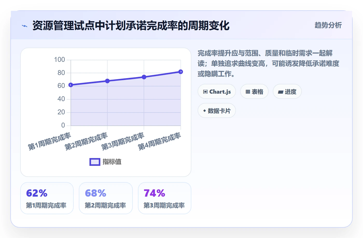Viewport: 363px width, 238px height.
Task: Click the grid icon inside the 表格 chip
Action: 248,92
